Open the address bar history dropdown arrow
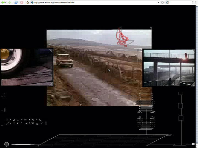This screenshot has width=198, height=148. (158, 2)
